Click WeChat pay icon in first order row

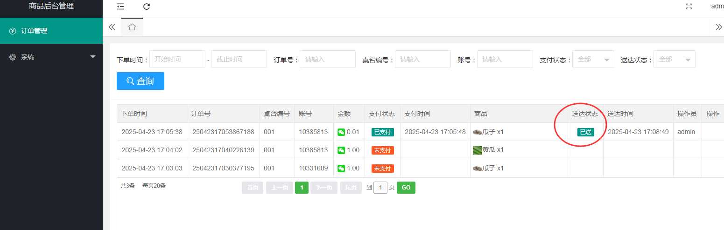(x=341, y=132)
